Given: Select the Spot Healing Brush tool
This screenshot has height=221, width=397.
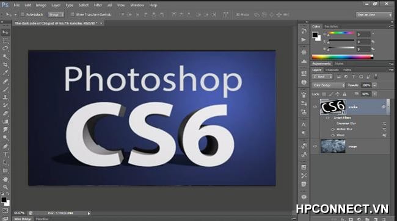Looking at the screenshot, I should (5, 81).
